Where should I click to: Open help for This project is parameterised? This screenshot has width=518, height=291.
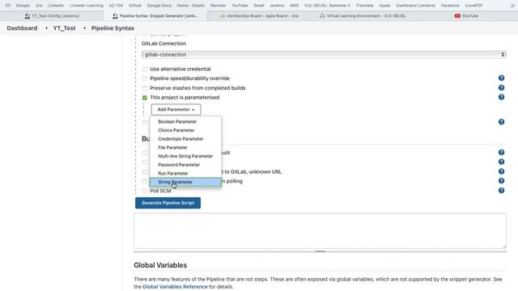coord(501,97)
